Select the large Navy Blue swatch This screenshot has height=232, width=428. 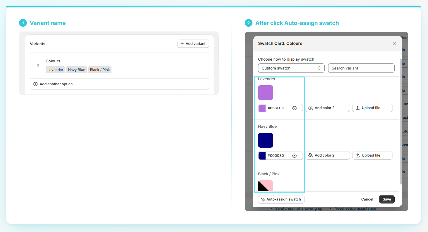click(266, 140)
